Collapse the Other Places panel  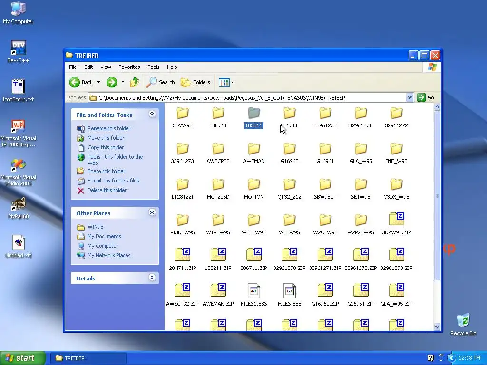152,212
